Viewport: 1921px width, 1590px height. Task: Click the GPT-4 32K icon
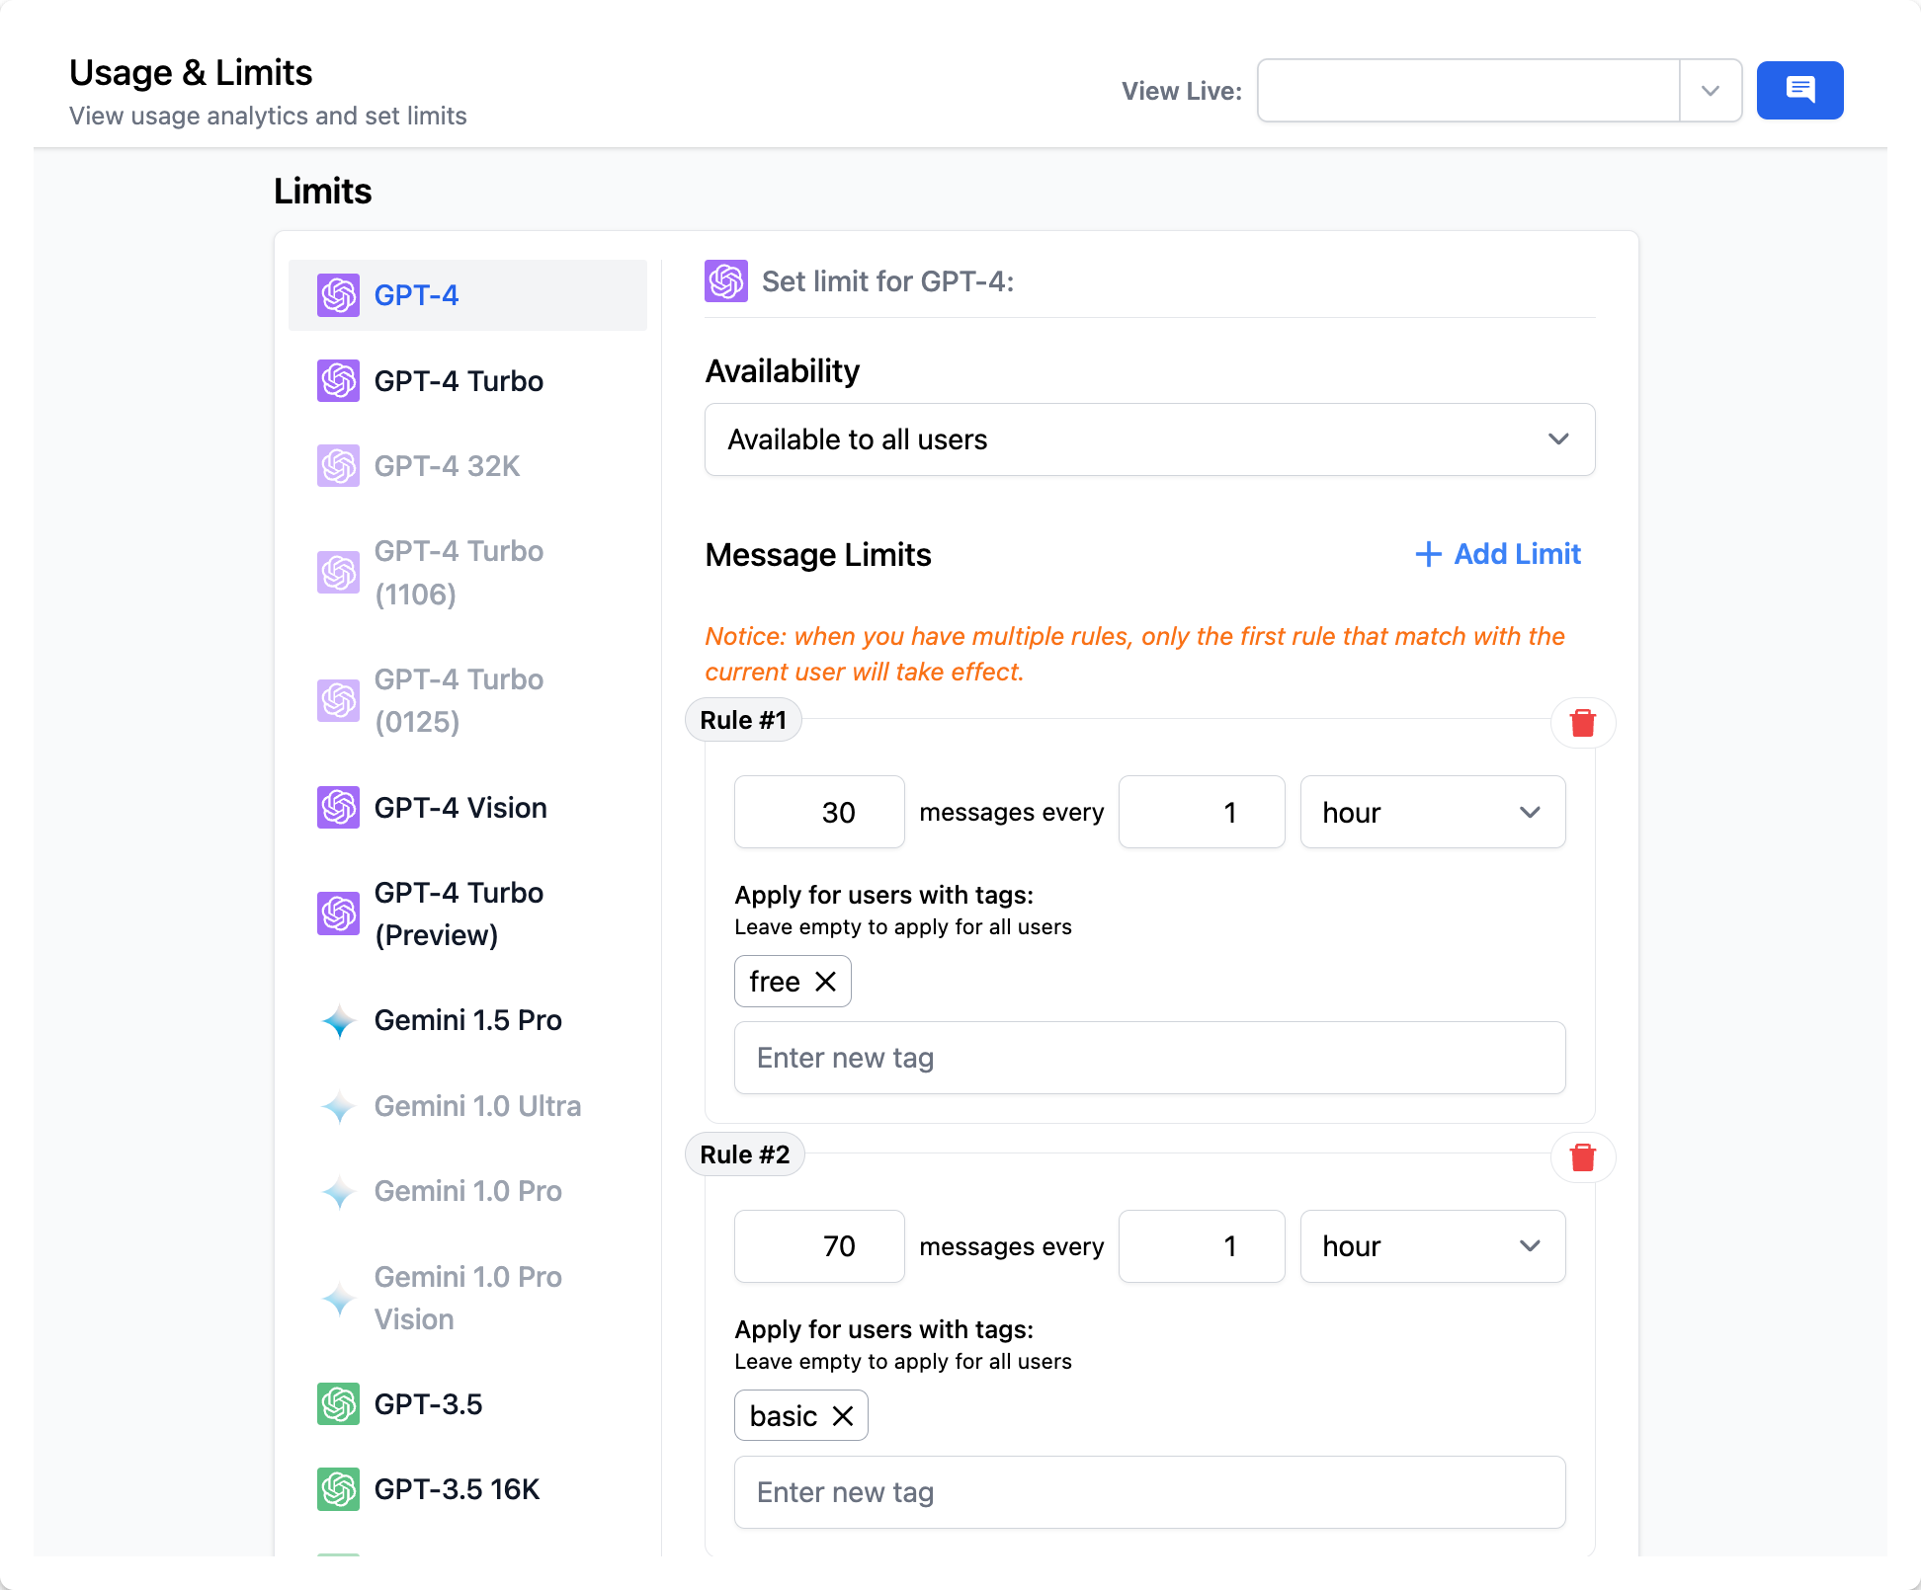pos(338,466)
